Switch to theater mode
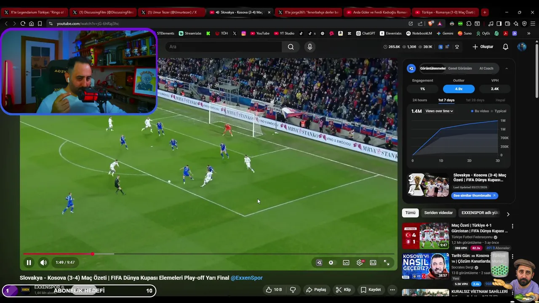The image size is (539, 303). [373, 263]
